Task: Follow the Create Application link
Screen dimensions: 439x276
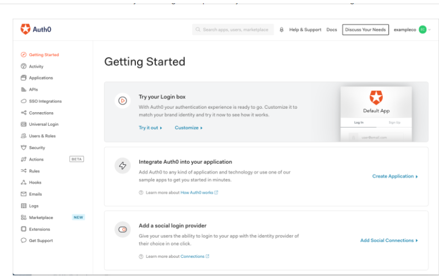Action: (395, 176)
